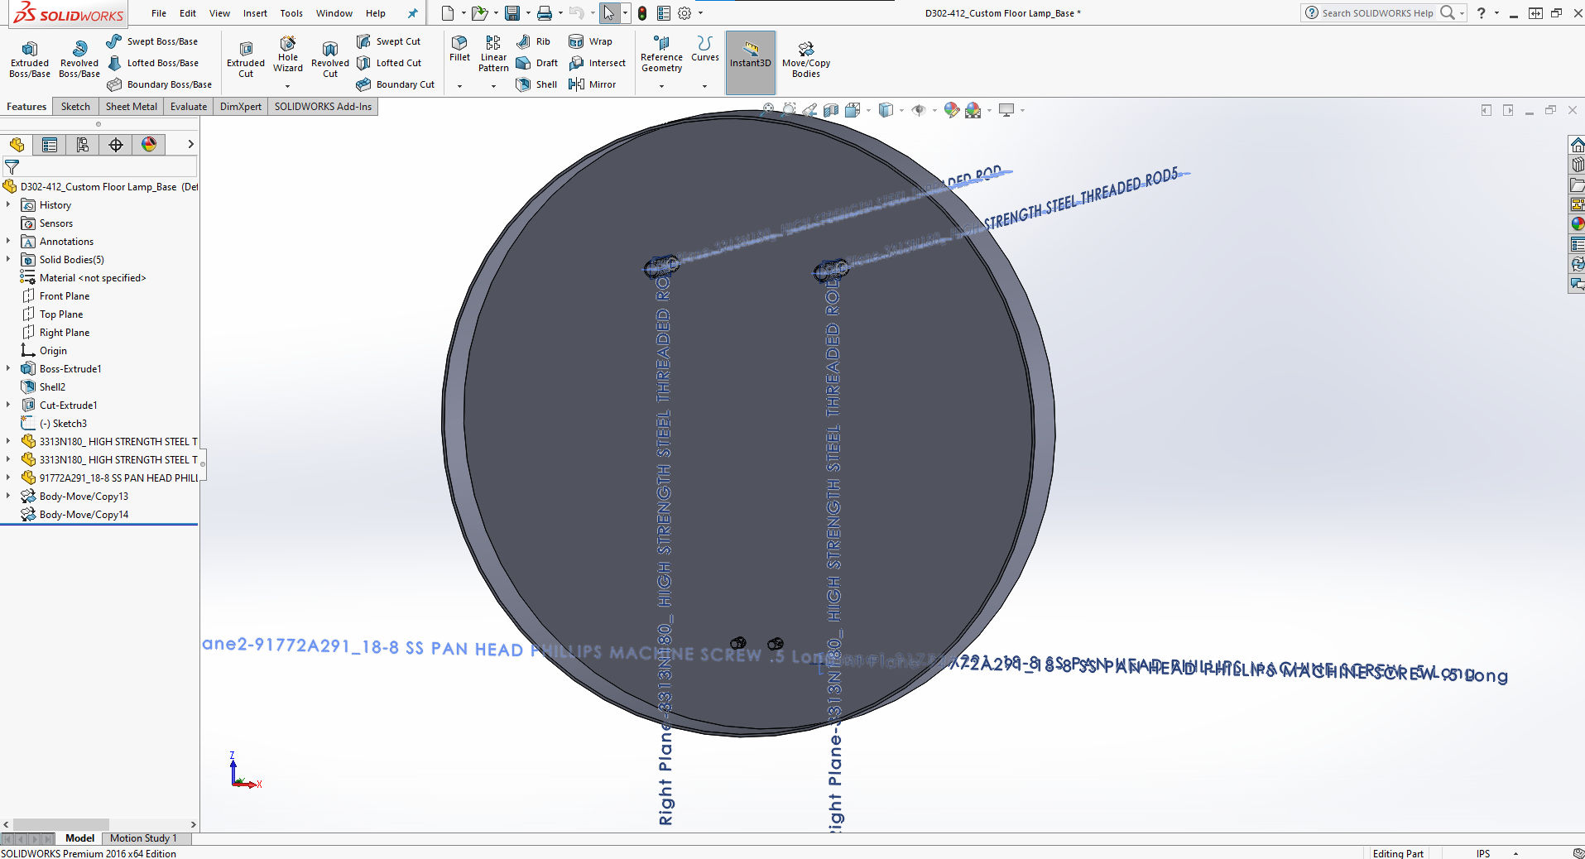Click the feature tree filter icon
Image resolution: width=1585 pixels, height=859 pixels.
click(x=12, y=167)
